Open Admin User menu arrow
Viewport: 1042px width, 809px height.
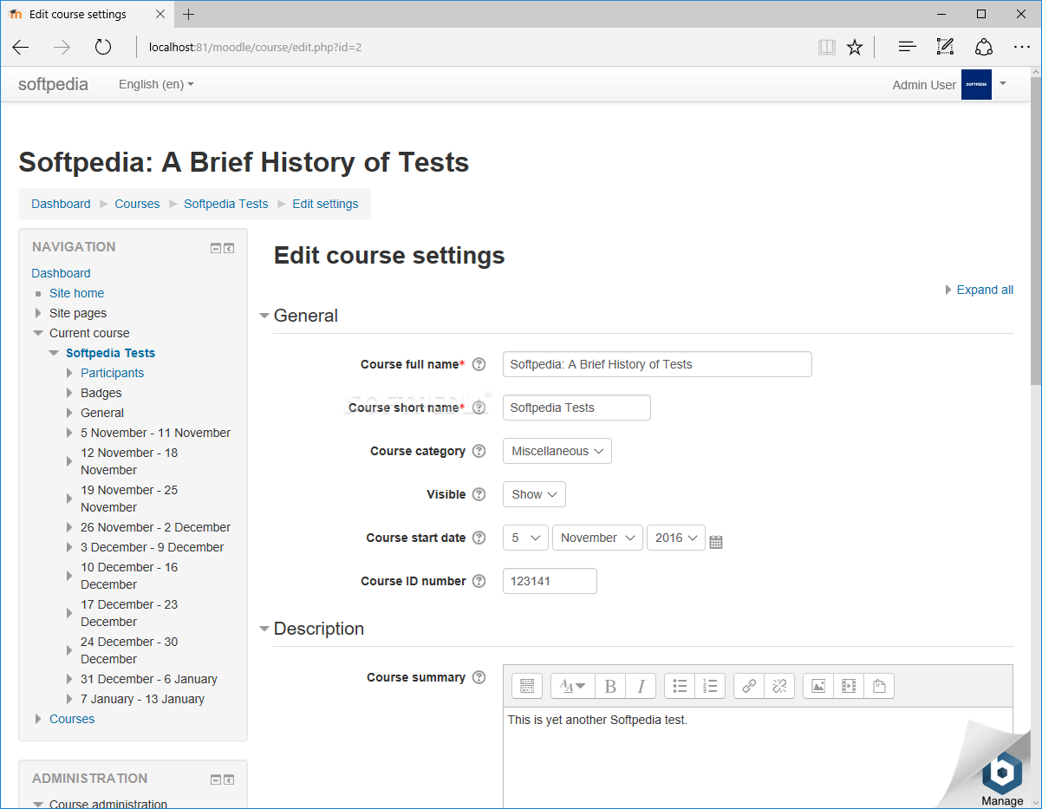coord(1003,83)
